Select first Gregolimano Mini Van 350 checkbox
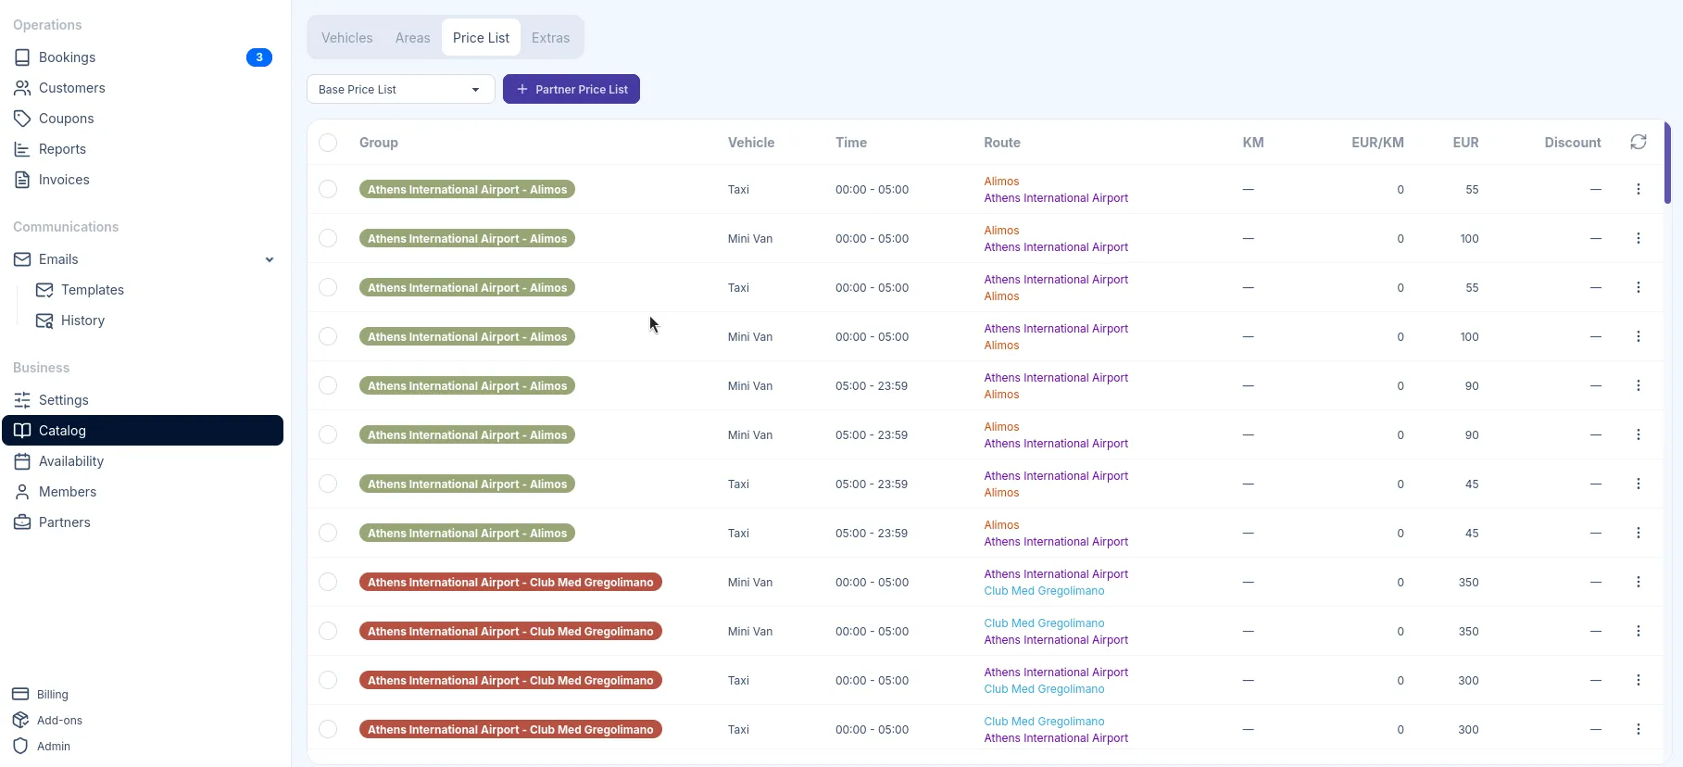This screenshot has height=767, width=1683. (x=328, y=582)
